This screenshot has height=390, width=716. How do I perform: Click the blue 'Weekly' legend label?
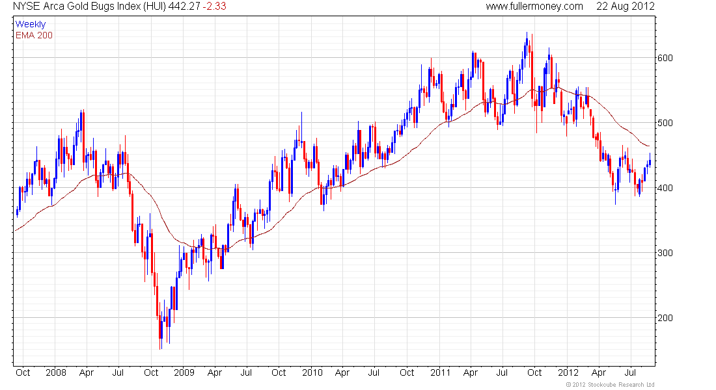(31, 24)
